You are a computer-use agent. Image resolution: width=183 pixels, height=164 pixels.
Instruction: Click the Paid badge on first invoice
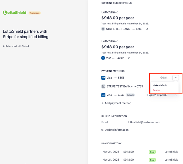(x=152, y=152)
